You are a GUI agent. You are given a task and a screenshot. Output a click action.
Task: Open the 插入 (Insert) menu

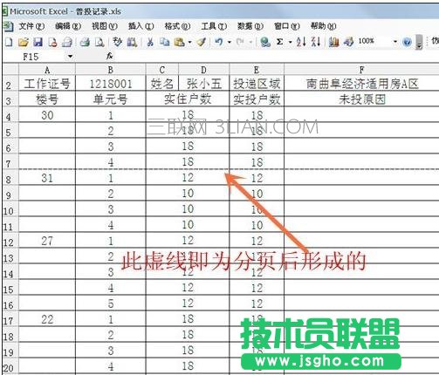(x=141, y=26)
